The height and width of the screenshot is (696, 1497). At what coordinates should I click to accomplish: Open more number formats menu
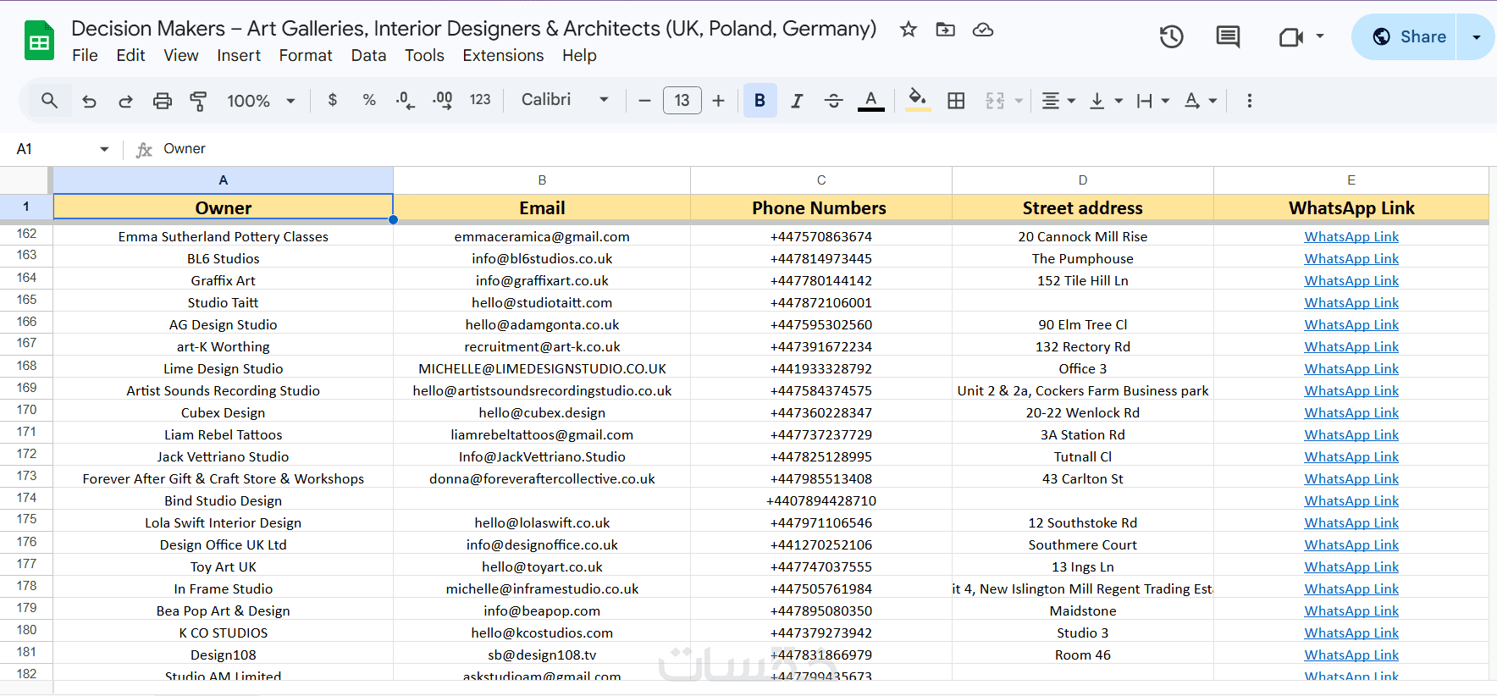coord(480,100)
